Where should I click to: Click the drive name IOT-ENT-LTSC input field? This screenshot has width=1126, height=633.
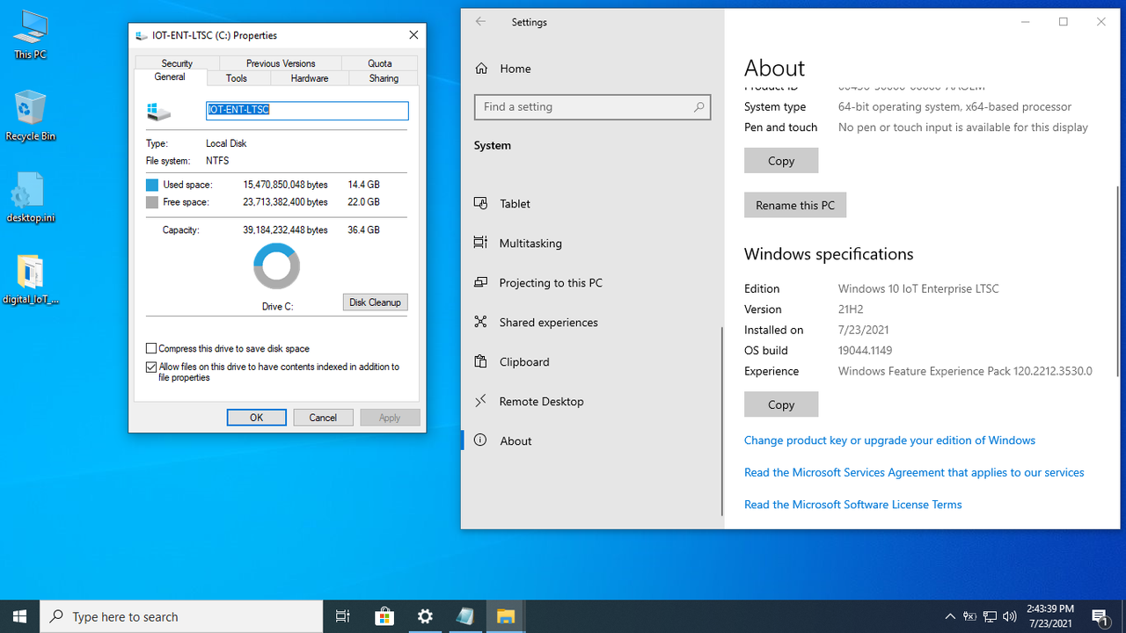[307, 110]
